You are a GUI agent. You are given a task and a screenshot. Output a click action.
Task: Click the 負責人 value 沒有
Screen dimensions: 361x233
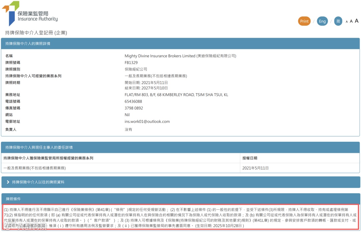[128, 130]
